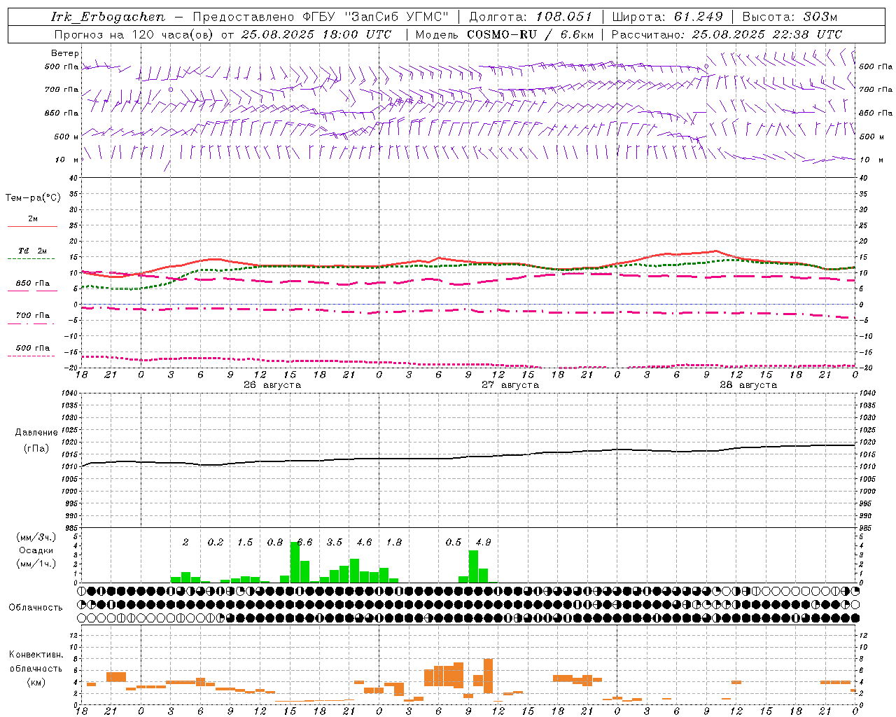Viewport: 896px width, 717px height.
Task: Click the 0.8 precipitation total value
Action: tap(275, 542)
